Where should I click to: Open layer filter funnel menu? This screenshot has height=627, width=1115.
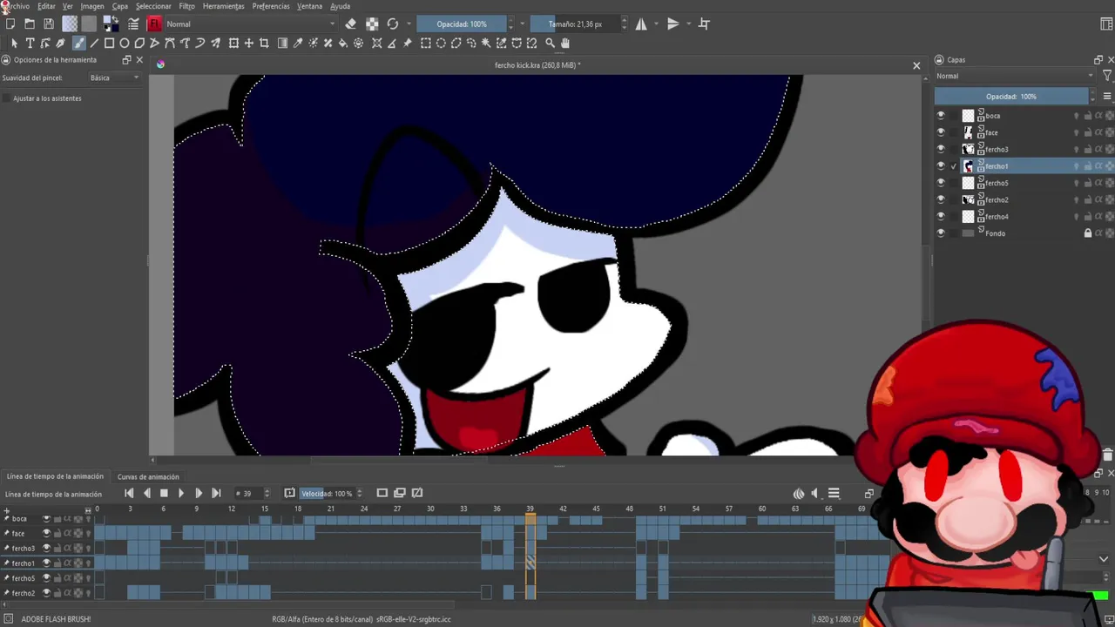(1107, 76)
